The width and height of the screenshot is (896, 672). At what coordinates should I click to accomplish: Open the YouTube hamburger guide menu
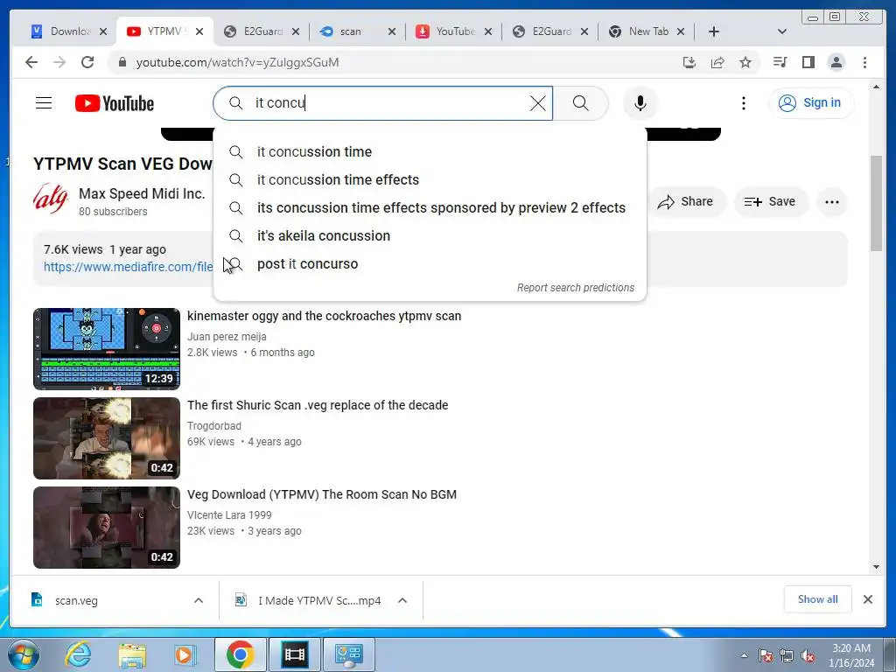(x=44, y=103)
